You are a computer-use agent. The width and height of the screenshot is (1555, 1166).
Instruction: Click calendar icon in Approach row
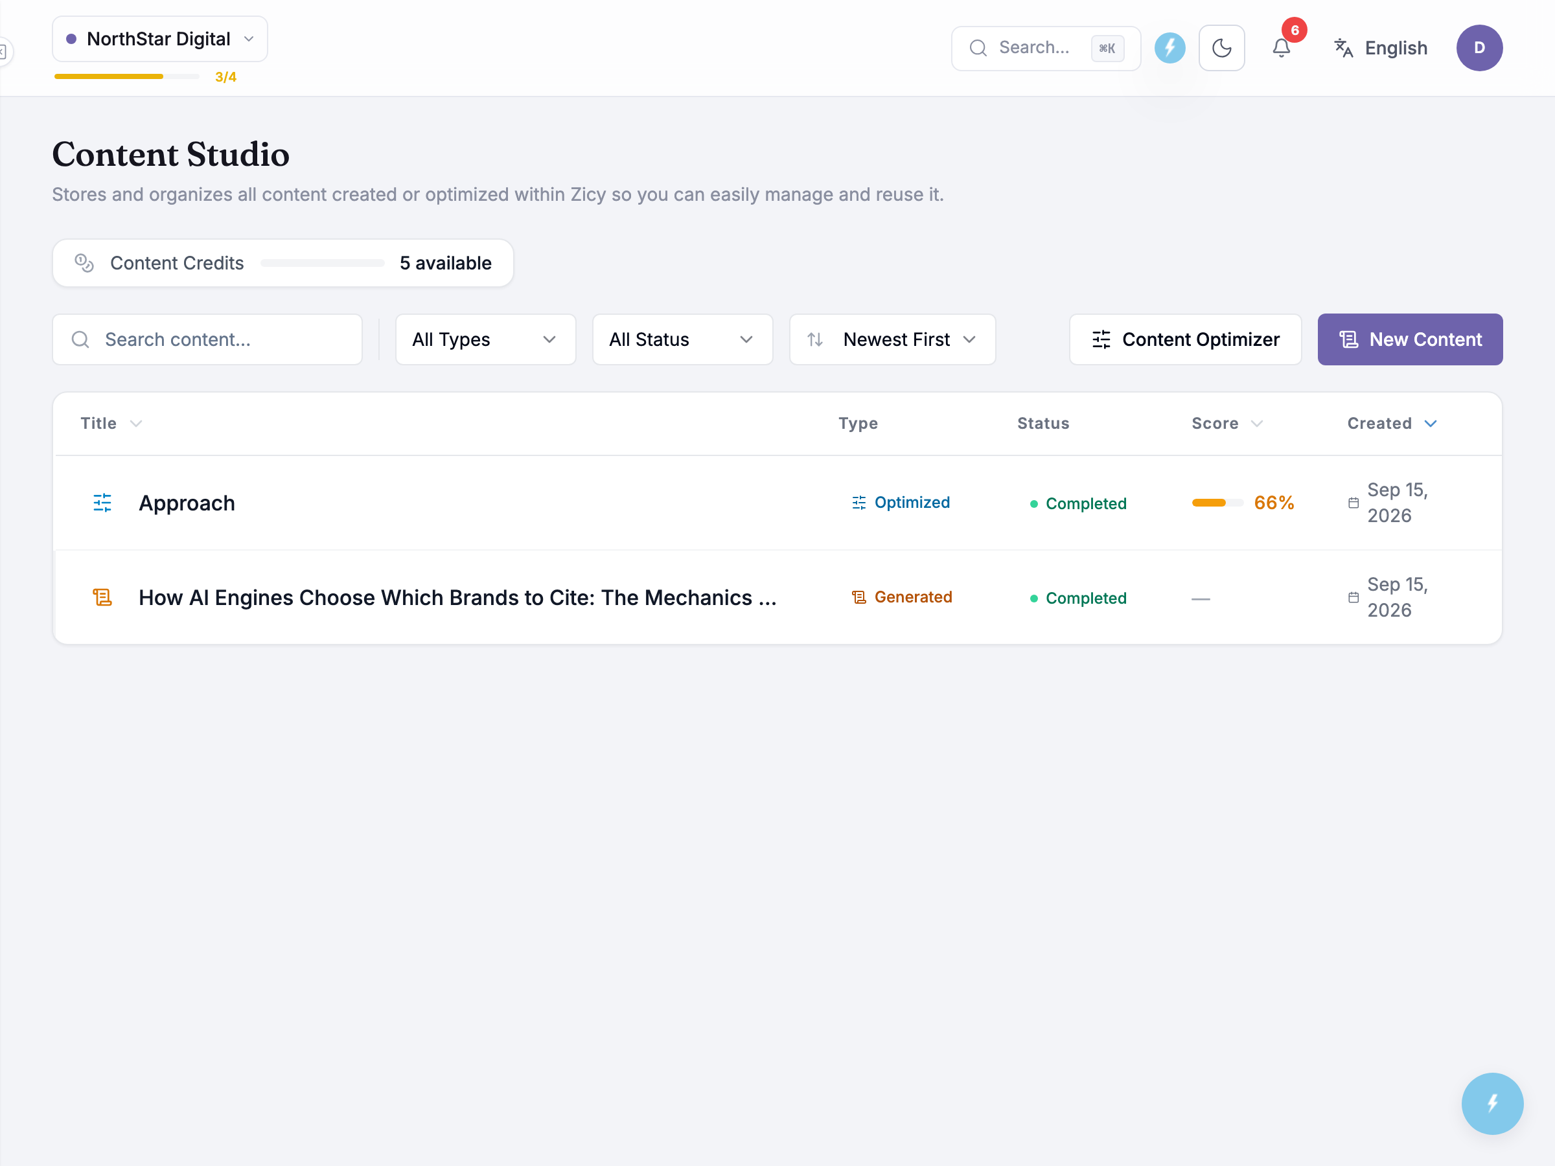click(x=1353, y=503)
